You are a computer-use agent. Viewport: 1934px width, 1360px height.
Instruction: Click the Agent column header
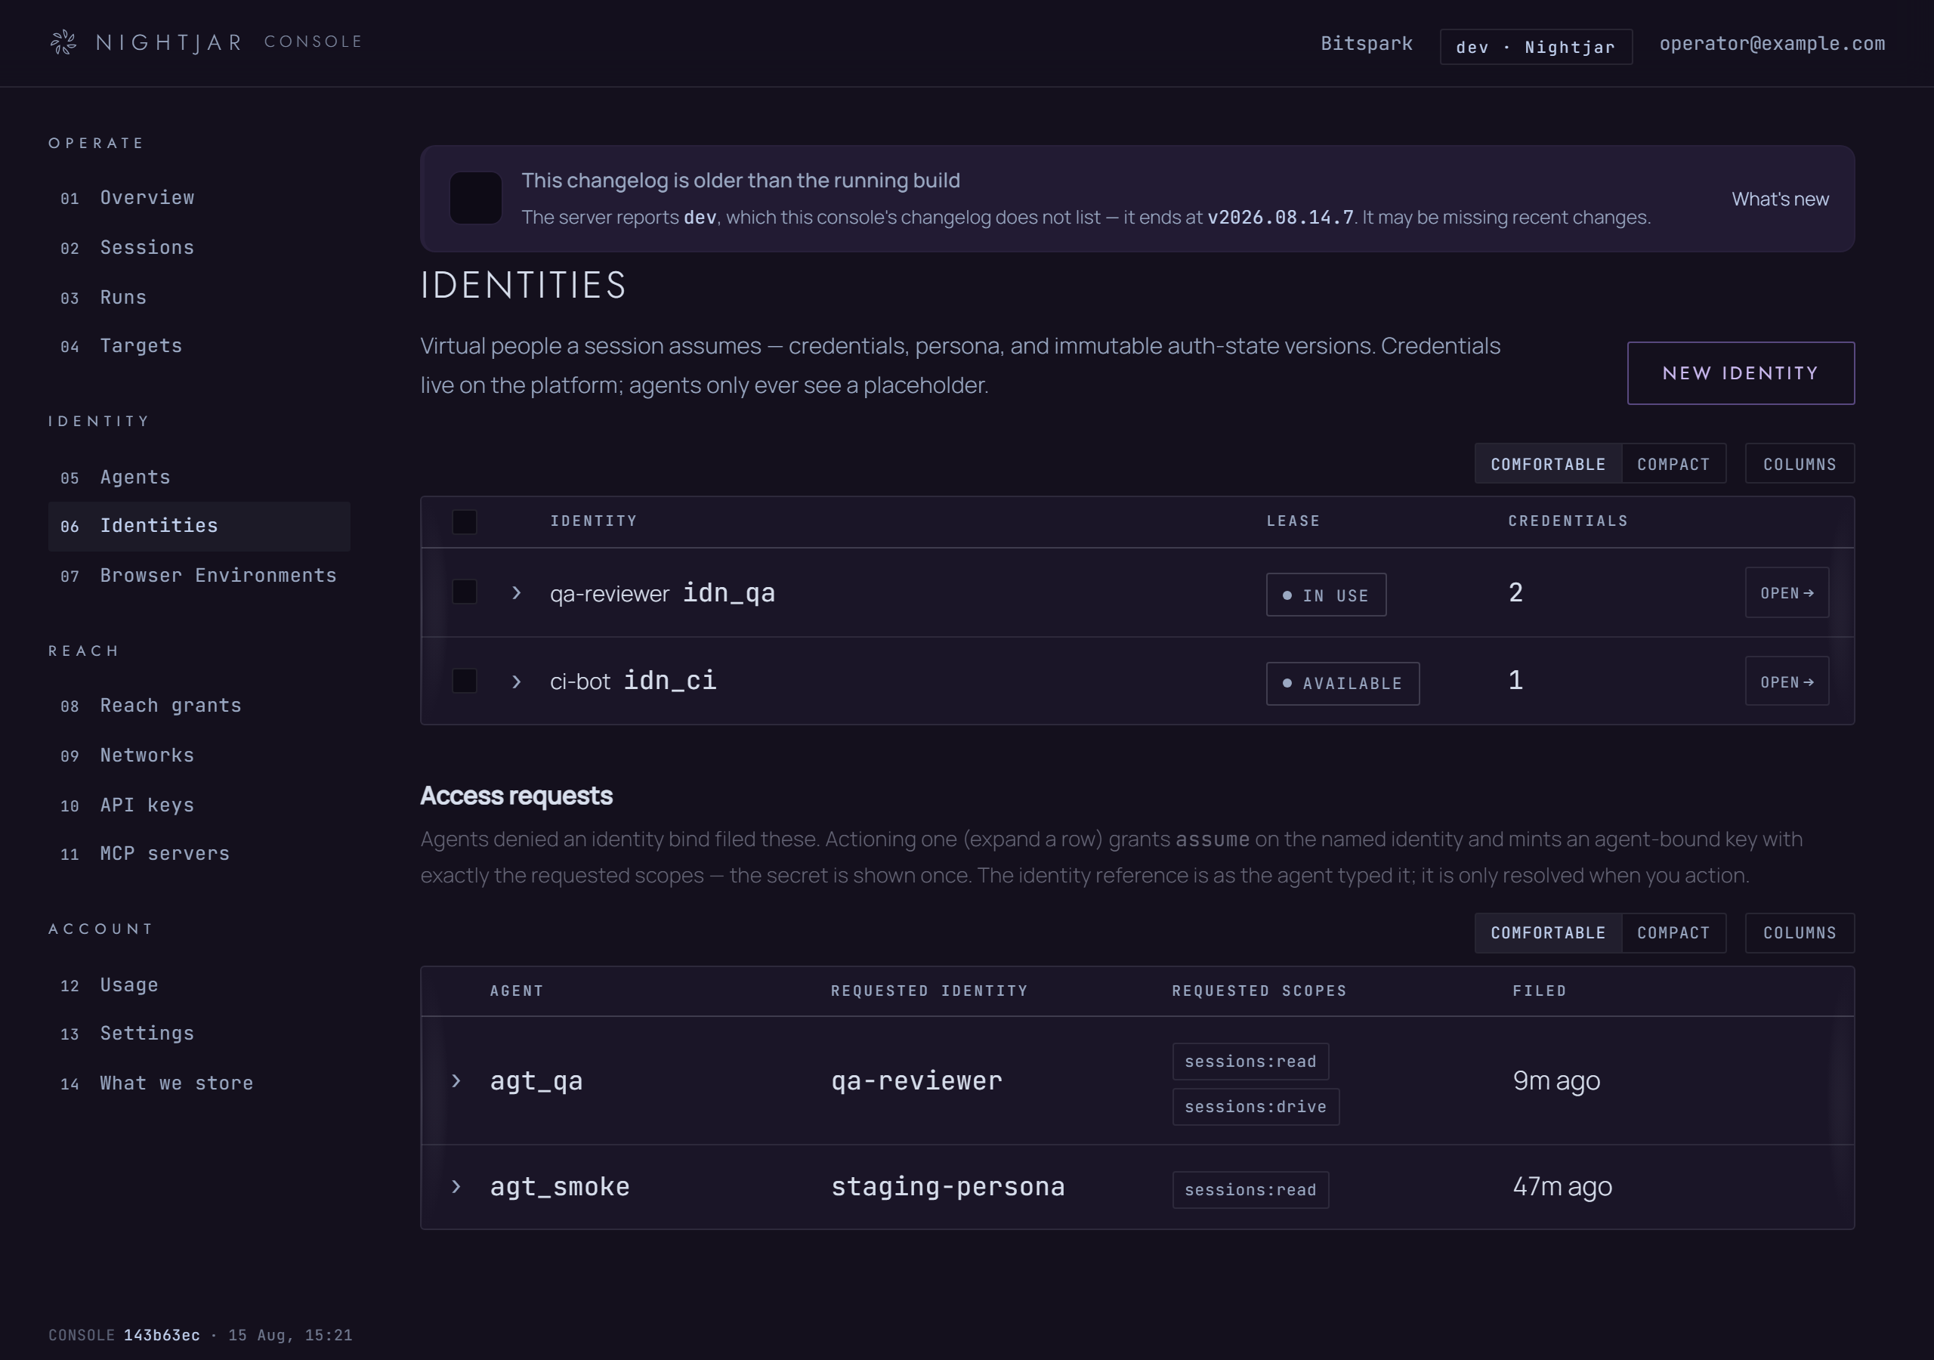point(516,991)
